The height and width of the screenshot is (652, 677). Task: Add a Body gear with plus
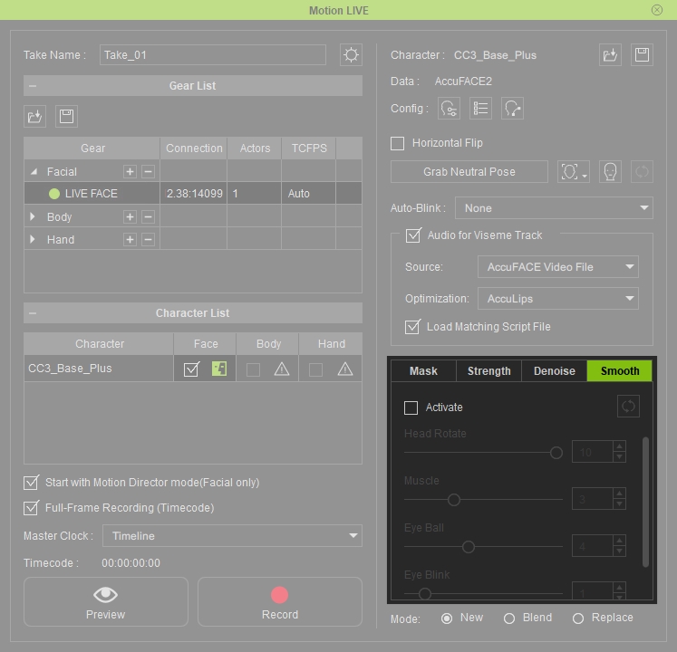click(130, 216)
